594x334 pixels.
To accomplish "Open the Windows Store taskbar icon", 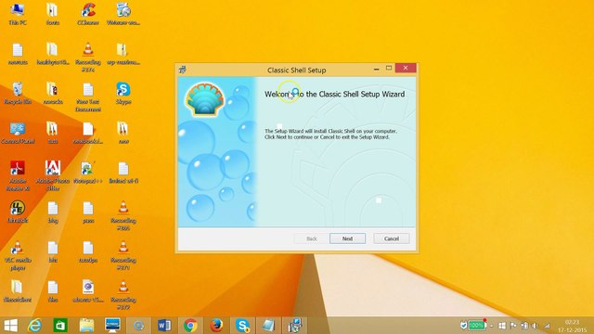I will point(60,326).
